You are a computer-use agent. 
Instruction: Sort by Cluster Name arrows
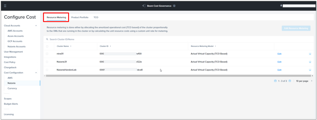pyautogui.click(x=71, y=46)
